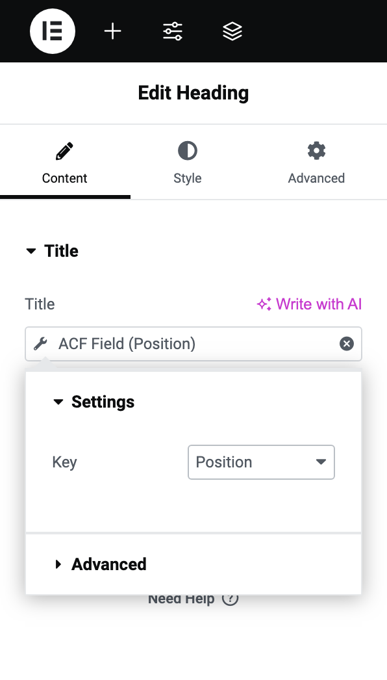
Task: Open the Key Position dropdown
Action: click(x=261, y=462)
